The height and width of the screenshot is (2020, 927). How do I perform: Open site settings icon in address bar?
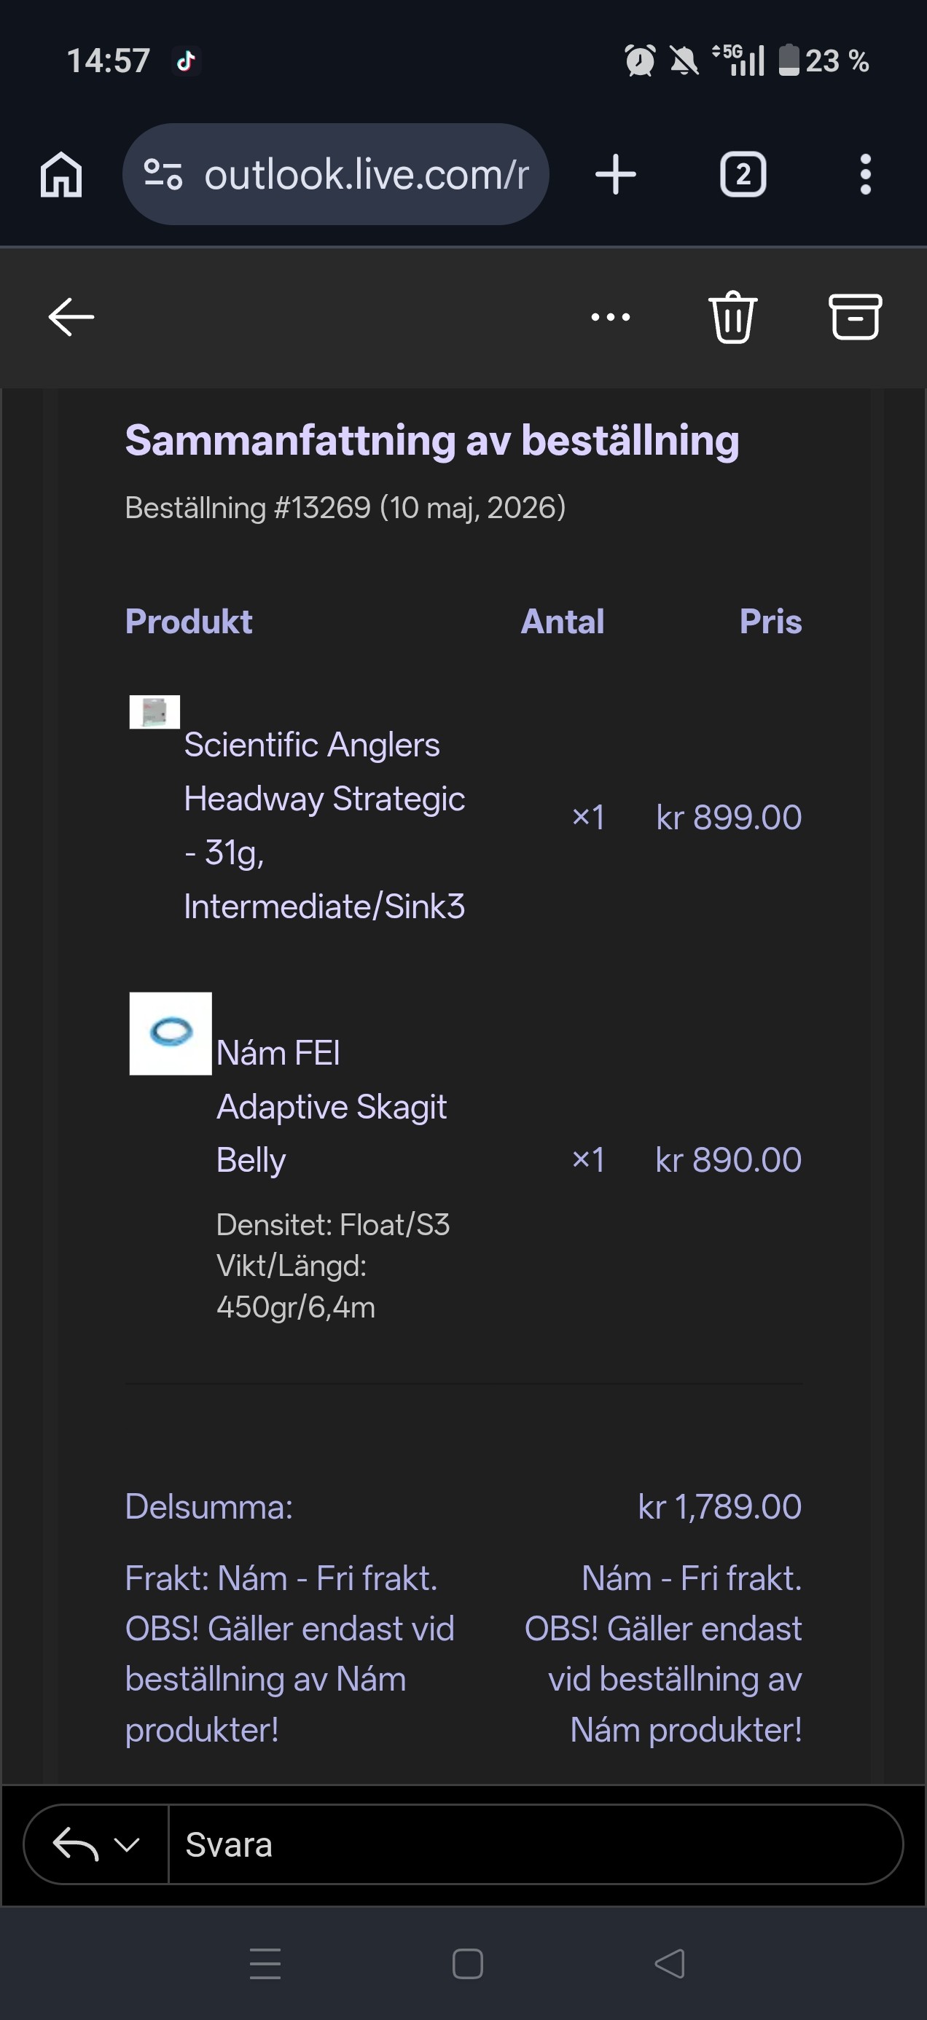click(163, 174)
